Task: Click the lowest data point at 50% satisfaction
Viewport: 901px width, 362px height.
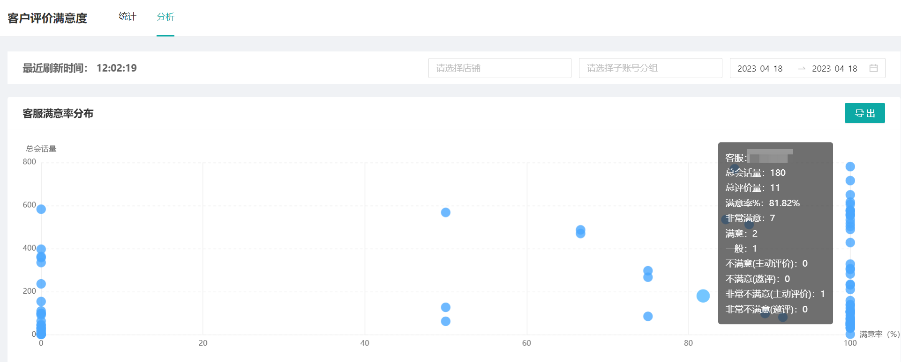Action: click(x=445, y=321)
